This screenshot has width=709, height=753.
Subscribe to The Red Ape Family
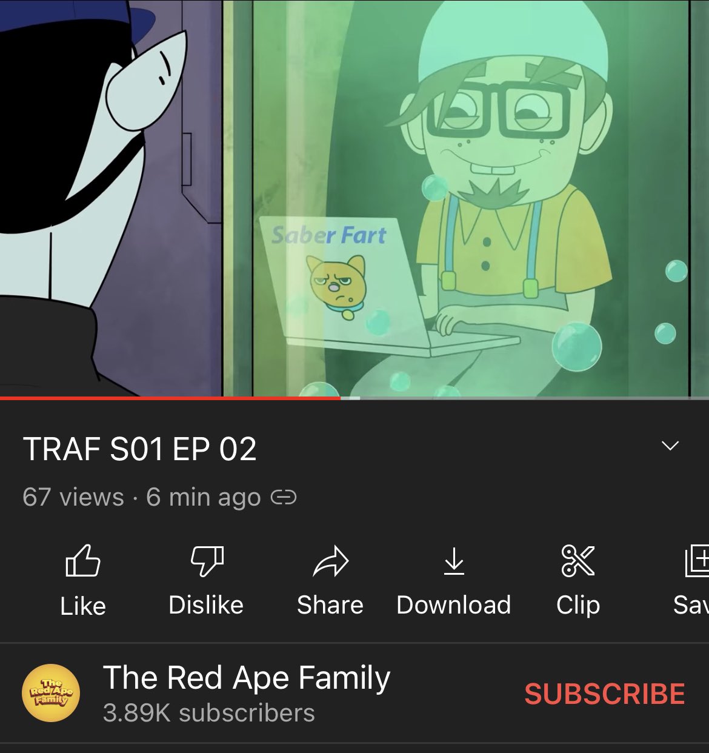tap(605, 694)
